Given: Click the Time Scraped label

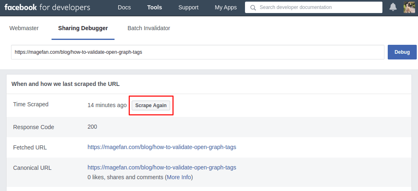Looking at the screenshot, I should coord(31,104).
